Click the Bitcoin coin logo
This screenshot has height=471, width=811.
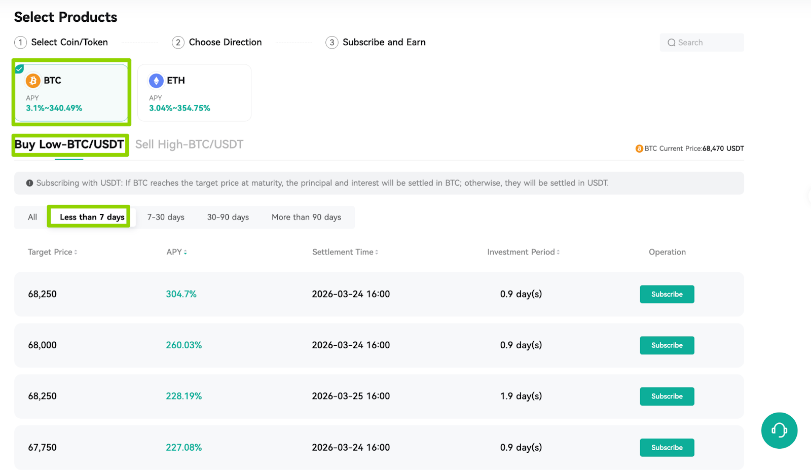coord(33,81)
